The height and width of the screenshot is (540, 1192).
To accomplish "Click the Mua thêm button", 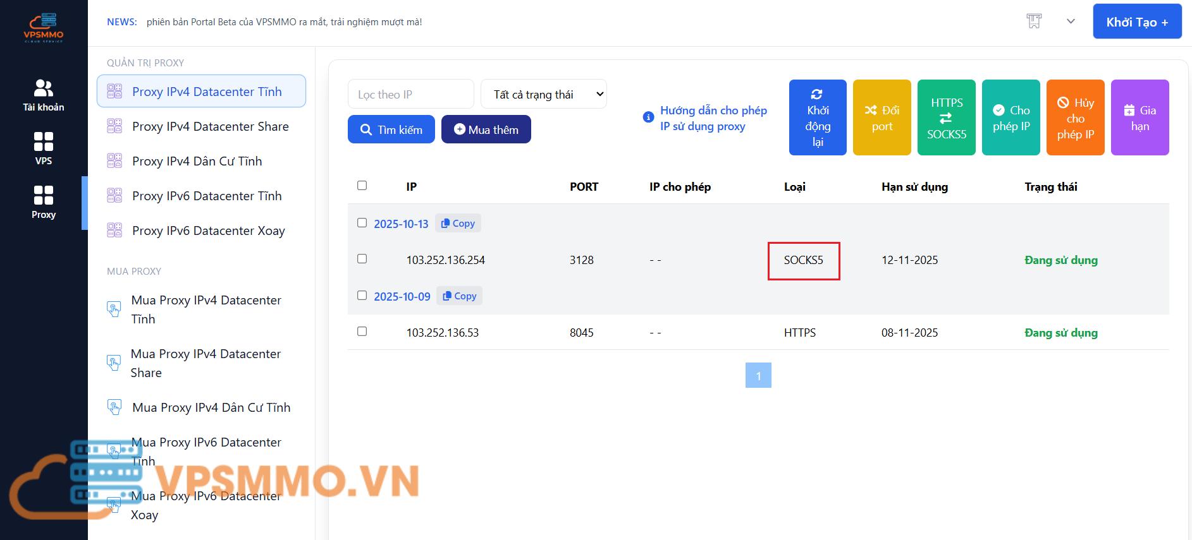I will pyautogui.click(x=486, y=129).
